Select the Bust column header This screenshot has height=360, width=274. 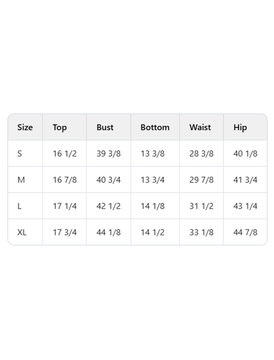(x=105, y=127)
